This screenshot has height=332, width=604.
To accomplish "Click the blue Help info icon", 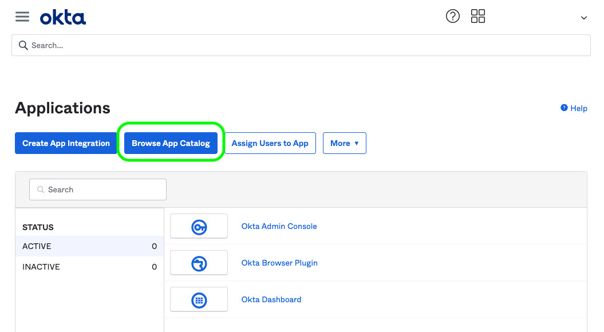I will point(564,108).
